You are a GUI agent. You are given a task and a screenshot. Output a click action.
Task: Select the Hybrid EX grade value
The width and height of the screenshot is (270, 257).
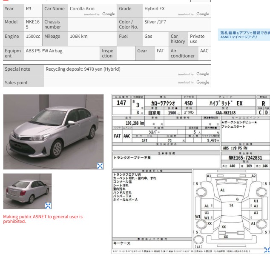pyautogui.click(x=155, y=9)
